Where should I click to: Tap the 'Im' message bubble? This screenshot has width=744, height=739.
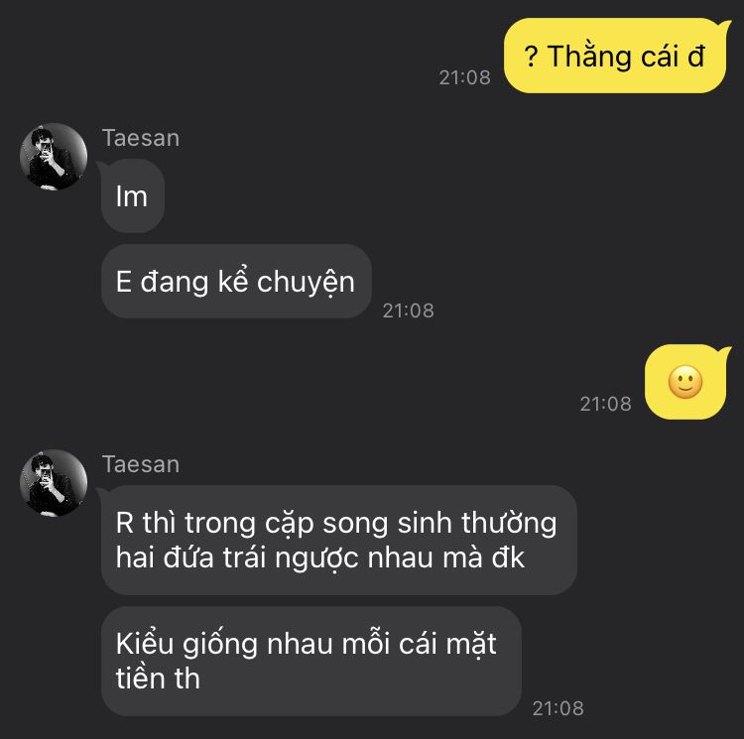(x=132, y=195)
